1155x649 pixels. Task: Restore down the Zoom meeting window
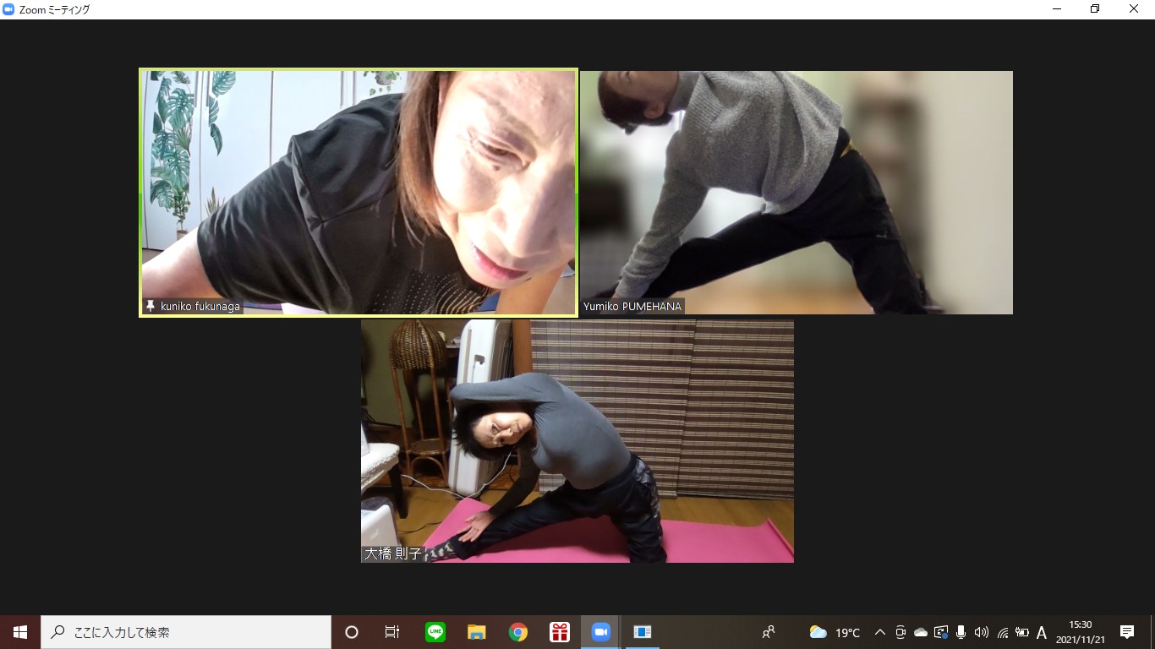point(1095,9)
